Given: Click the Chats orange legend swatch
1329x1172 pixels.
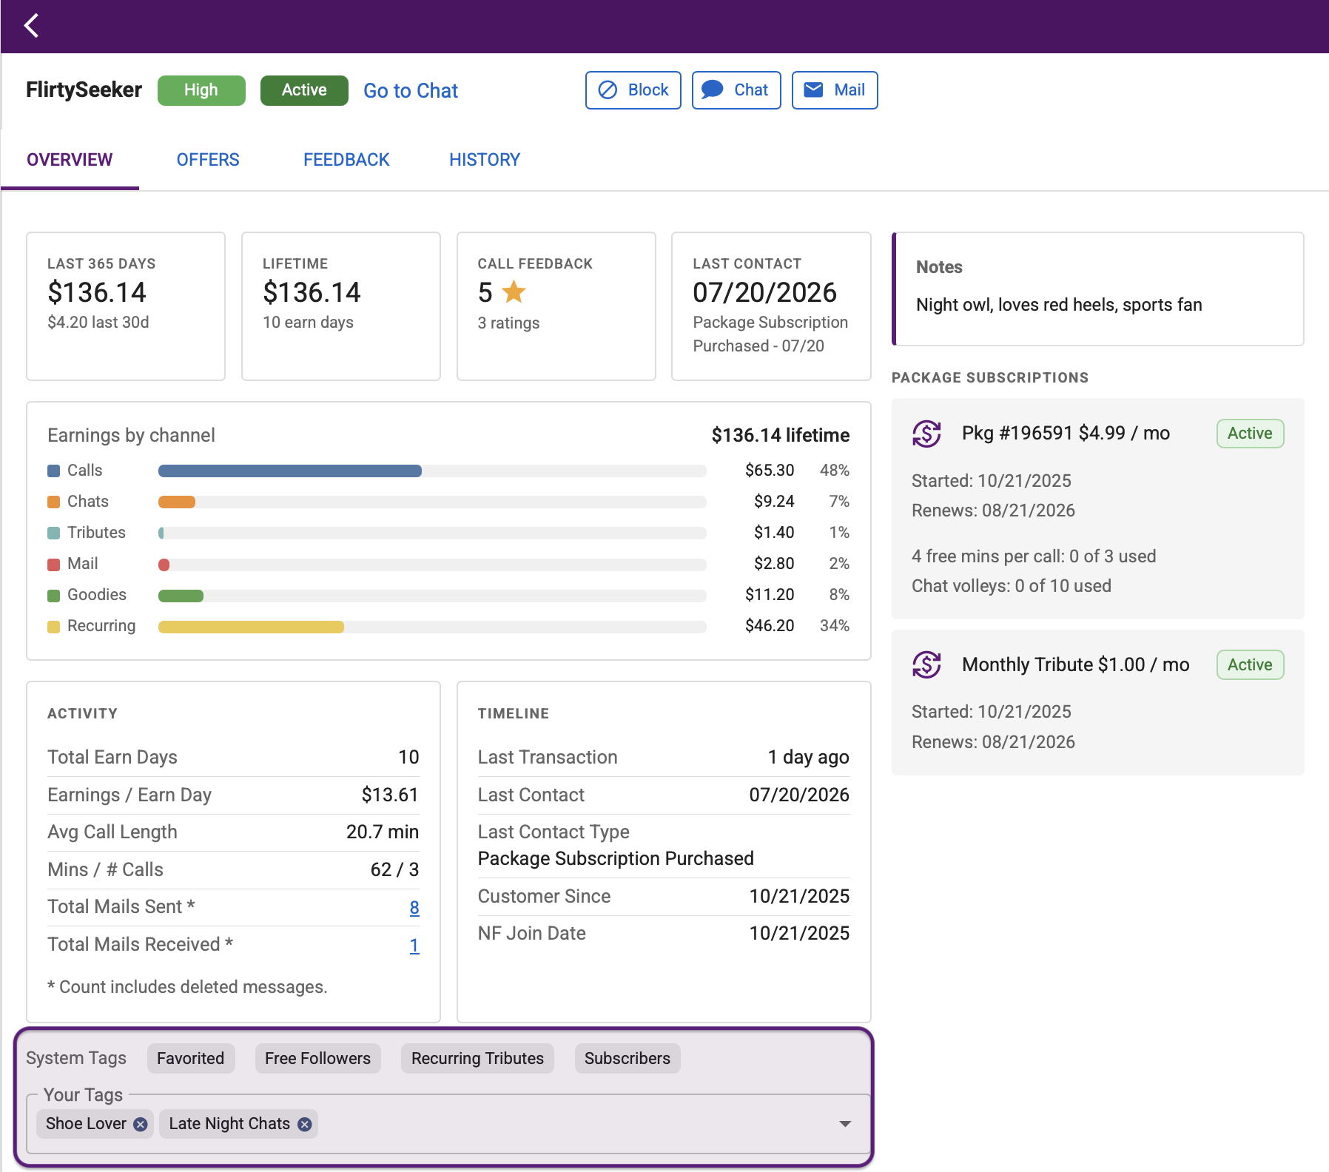Looking at the screenshot, I should [53, 502].
